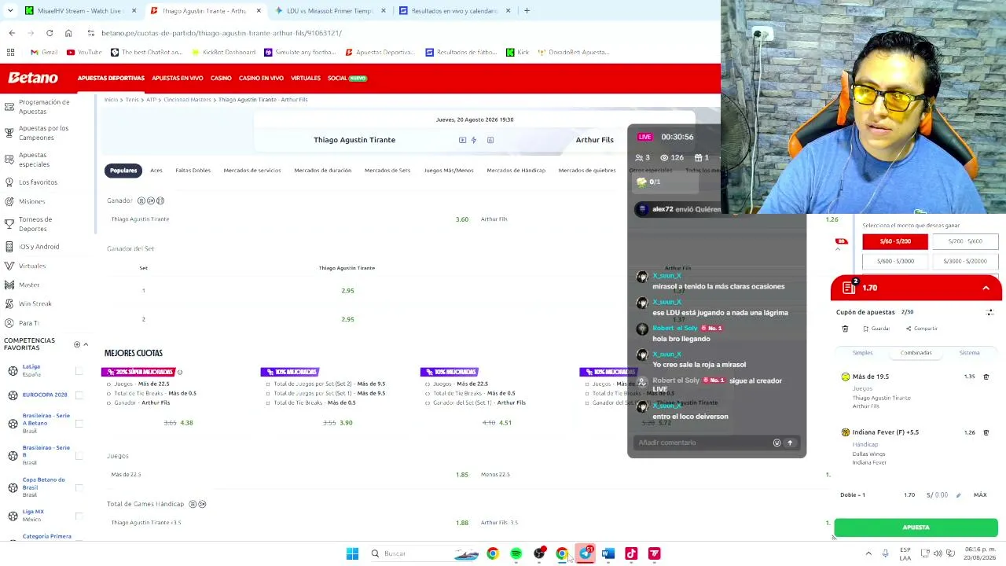Delete all selections with the coupon trash icon
Image resolution: width=1006 pixels, height=566 pixels.
pos(845,329)
